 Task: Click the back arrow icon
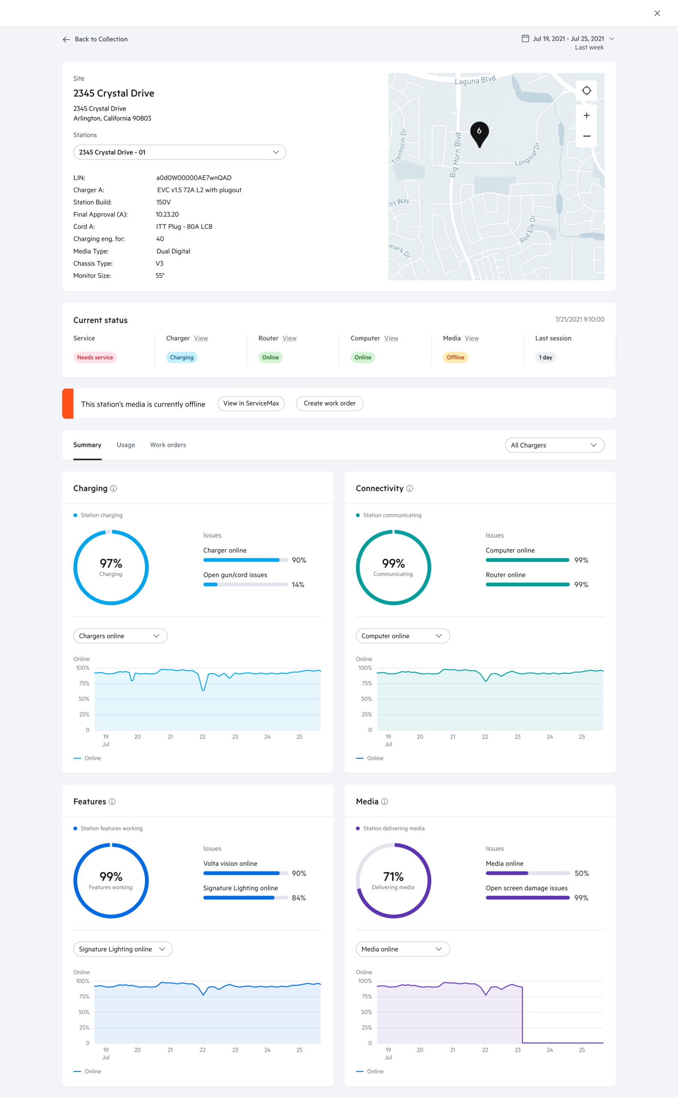pos(66,39)
